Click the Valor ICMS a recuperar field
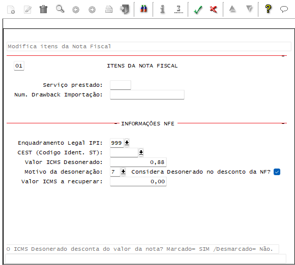 [138, 182]
